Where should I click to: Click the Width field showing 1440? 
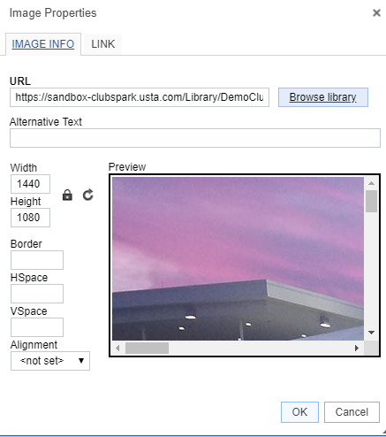(30, 184)
